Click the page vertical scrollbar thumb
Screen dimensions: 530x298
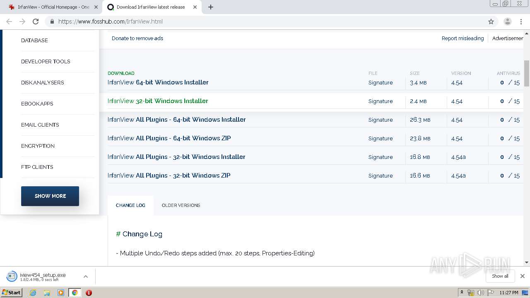point(527,73)
